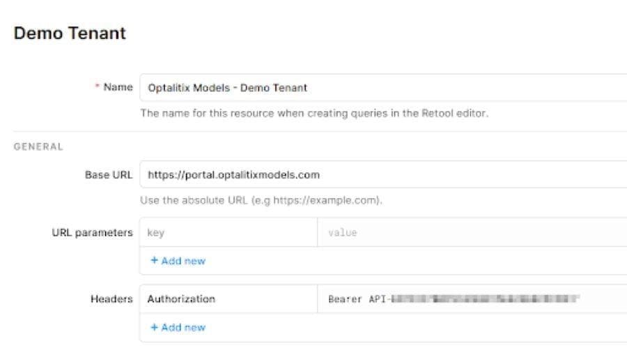Select the URL parameters key field
The height and width of the screenshot is (348, 627).
point(228,234)
